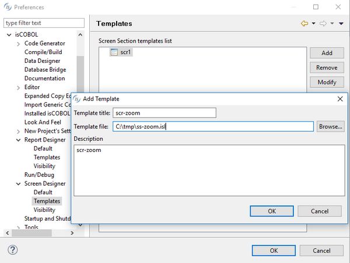Select Data Designer in the preferences tree
350x263 pixels.
tap(42, 61)
